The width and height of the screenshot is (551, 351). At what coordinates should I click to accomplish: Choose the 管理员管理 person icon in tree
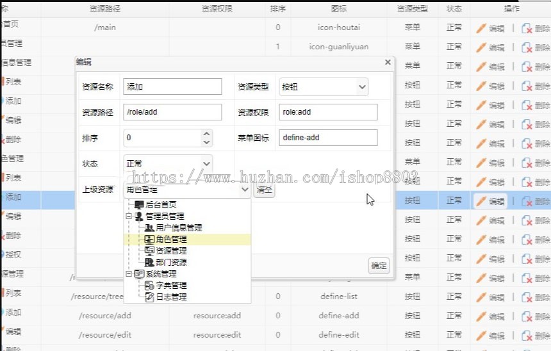point(139,216)
